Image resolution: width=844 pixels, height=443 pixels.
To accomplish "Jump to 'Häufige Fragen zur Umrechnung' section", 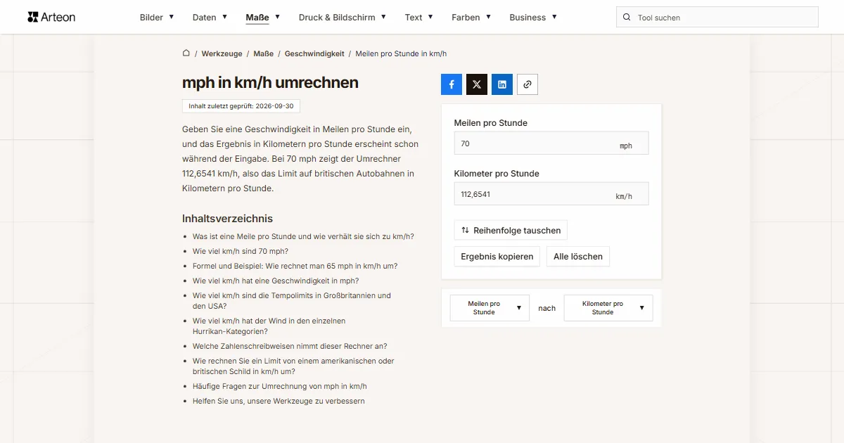I will pyautogui.click(x=280, y=386).
